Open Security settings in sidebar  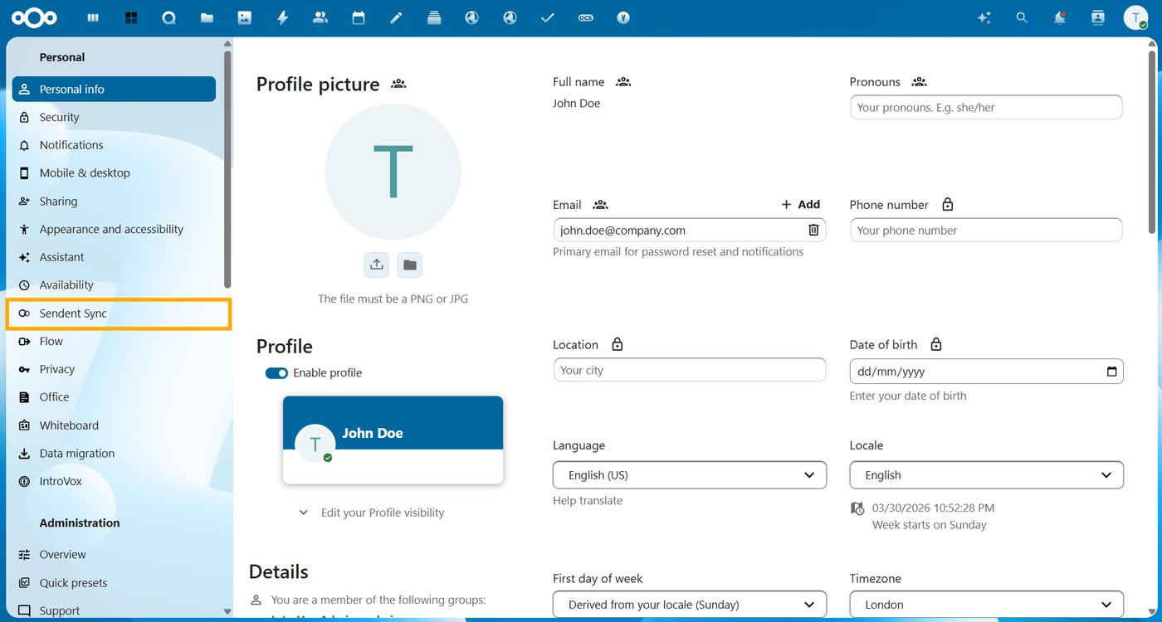click(114, 117)
